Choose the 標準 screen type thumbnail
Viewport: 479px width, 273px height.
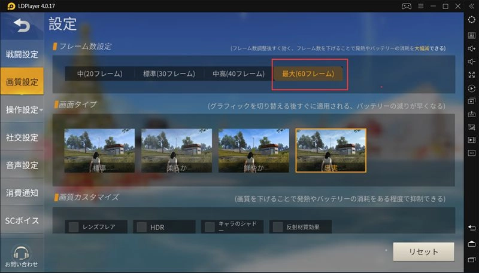[99, 151]
